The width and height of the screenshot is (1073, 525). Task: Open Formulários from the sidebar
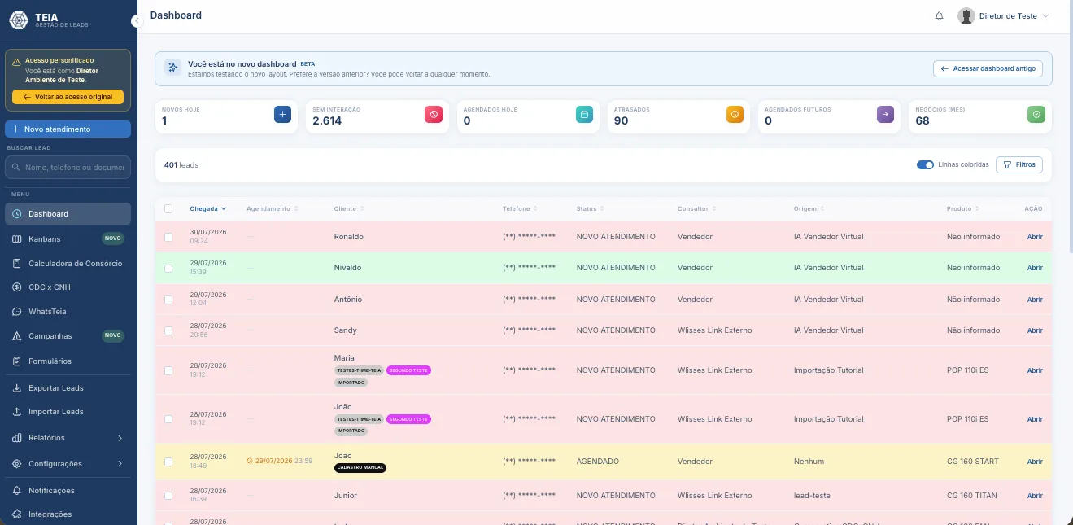(68, 361)
